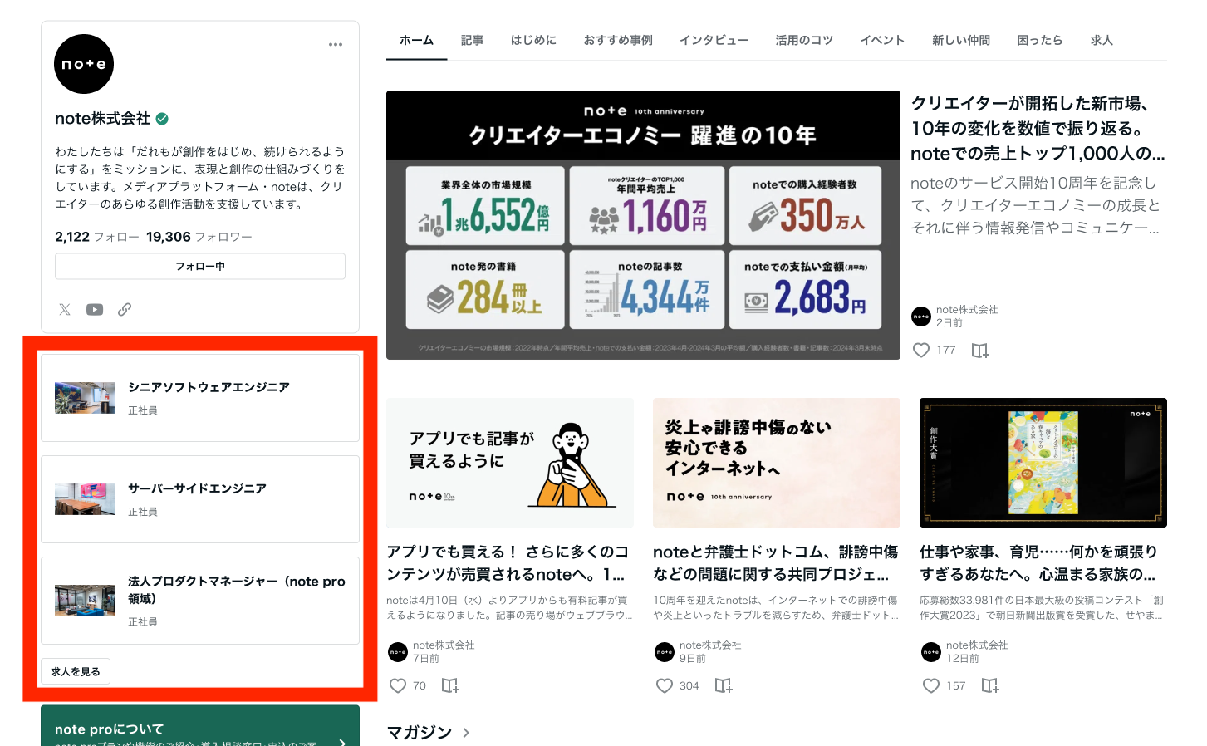Open the 活用のコツ tab
The height and width of the screenshot is (746, 1207).
click(x=805, y=41)
